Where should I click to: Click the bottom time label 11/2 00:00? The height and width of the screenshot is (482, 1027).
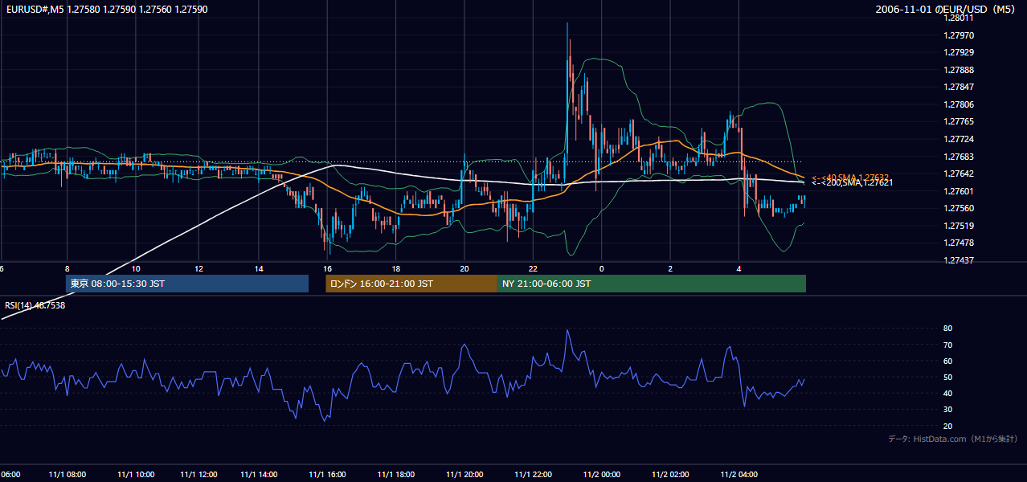(602, 474)
